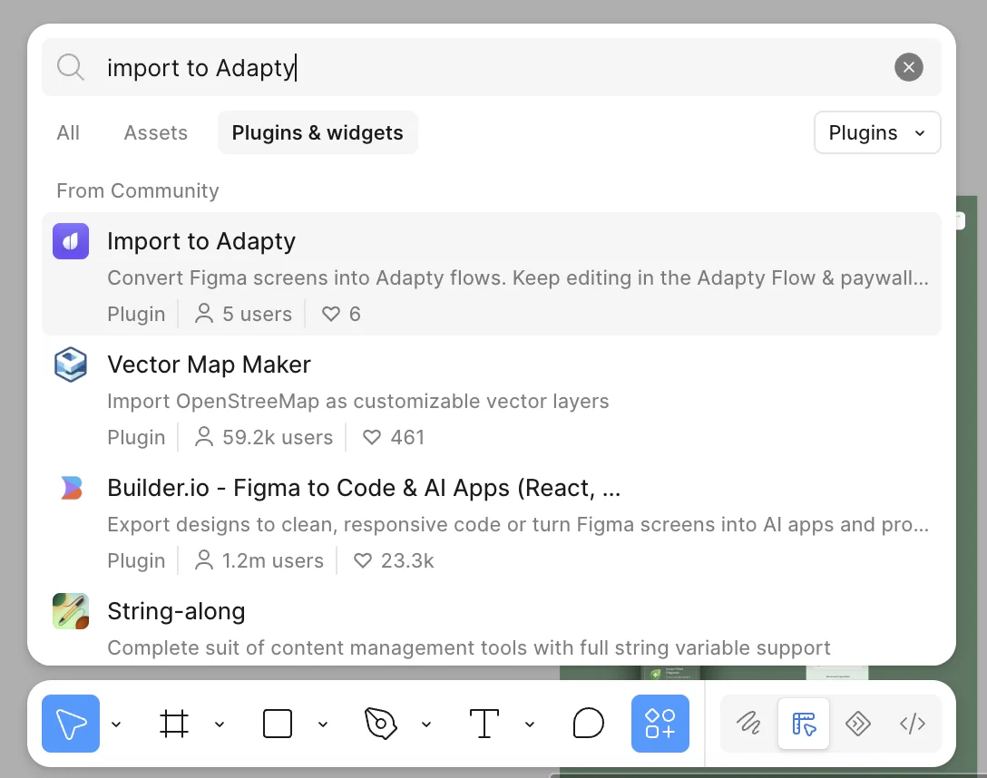Click the String-along plugin icon
This screenshot has width=987, height=778.
click(71, 610)
